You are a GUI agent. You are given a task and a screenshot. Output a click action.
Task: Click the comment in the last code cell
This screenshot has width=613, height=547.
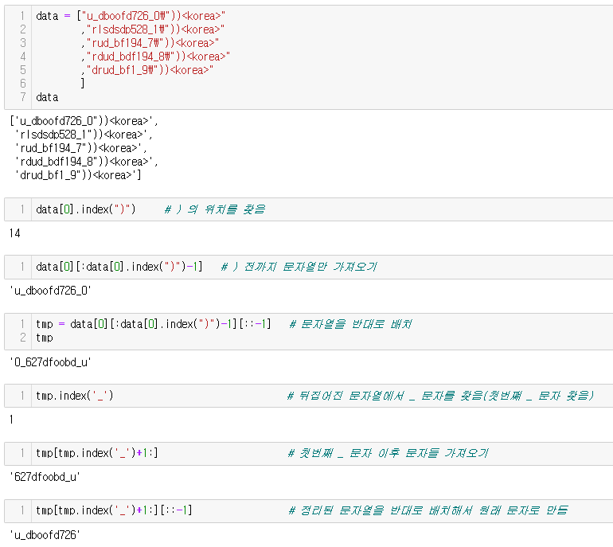[428, 510]
